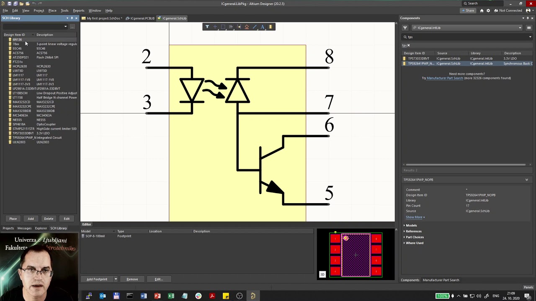The width and height of the screenshot is (536, 301).
Task: Click the Save icon in title bar
Action: (x=9, y=3)
